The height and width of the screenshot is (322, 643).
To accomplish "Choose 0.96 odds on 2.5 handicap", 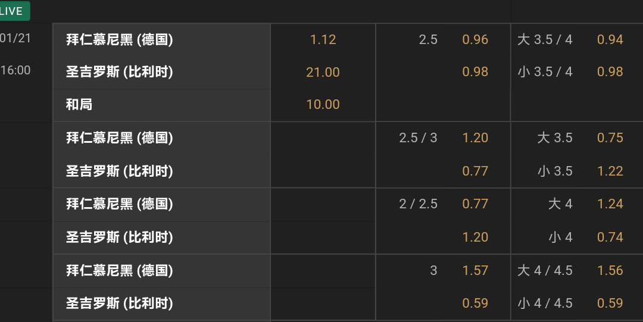I will pos(475,40).
